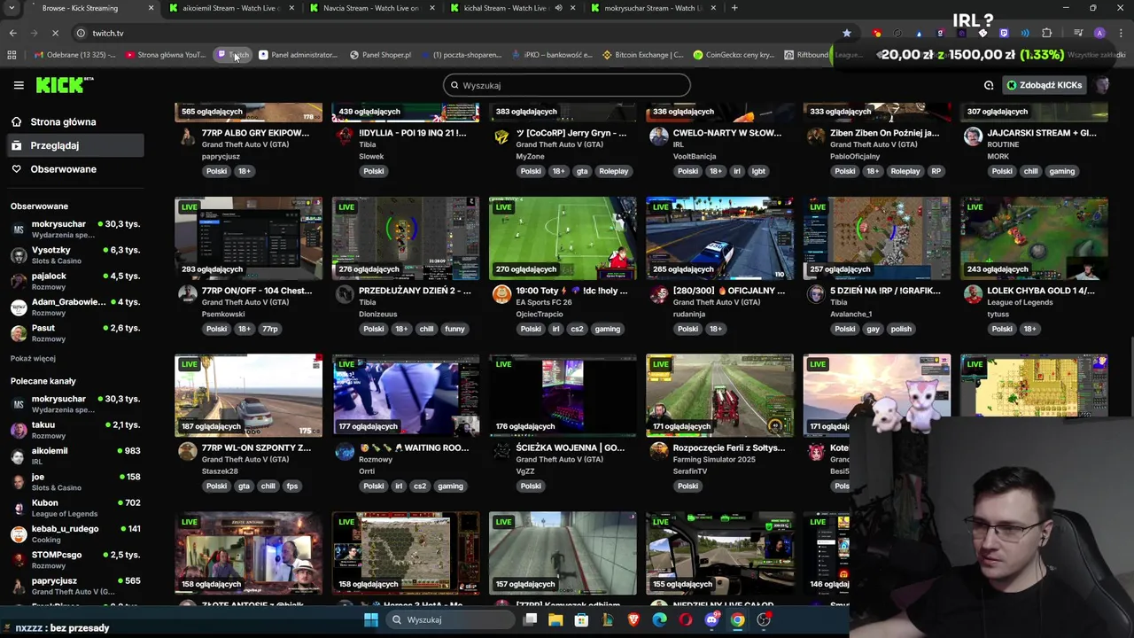Open Windows Start menu
The width and height of the screenshot is (1134, 638).
(x=371, y=619)
